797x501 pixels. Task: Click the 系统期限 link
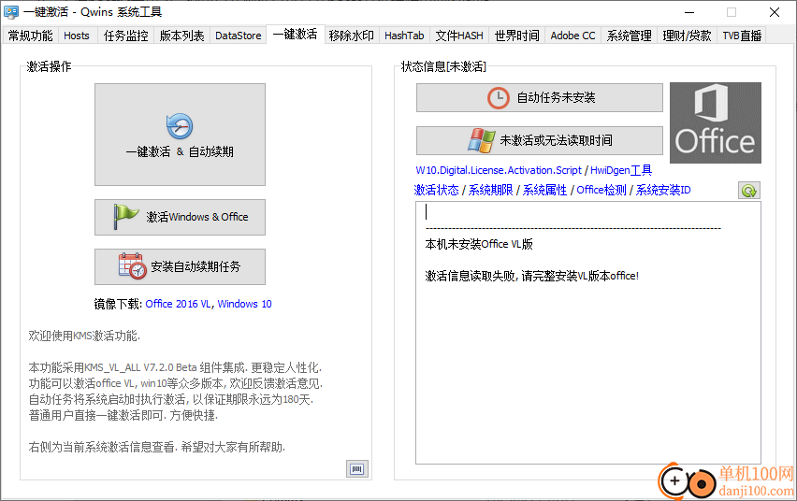(490, 190)
